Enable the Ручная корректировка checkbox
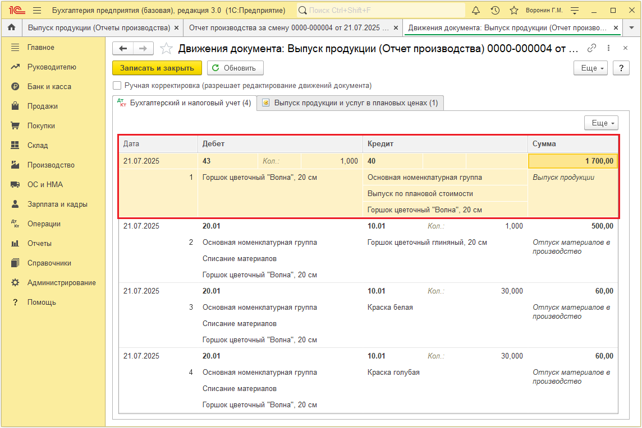642x428 pixels. pos(117,86)
